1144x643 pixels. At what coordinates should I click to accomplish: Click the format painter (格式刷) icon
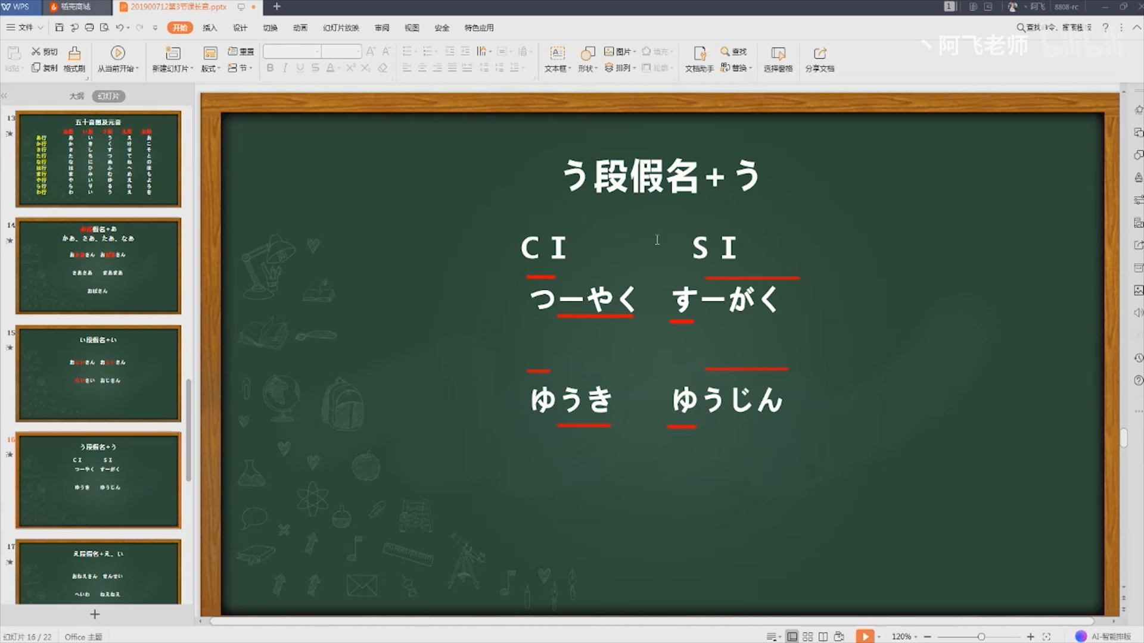pyautogui.click(x=74, y=54)
